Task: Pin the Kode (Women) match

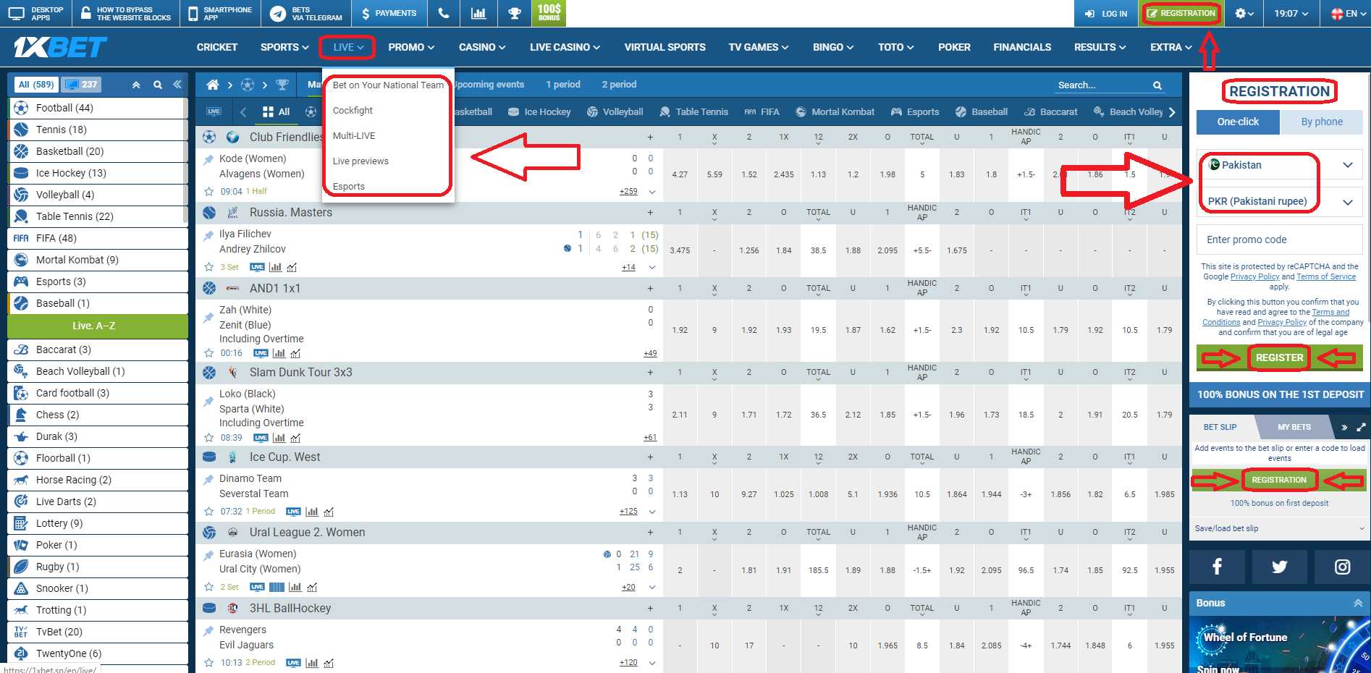Action: [x=208, y=159]
